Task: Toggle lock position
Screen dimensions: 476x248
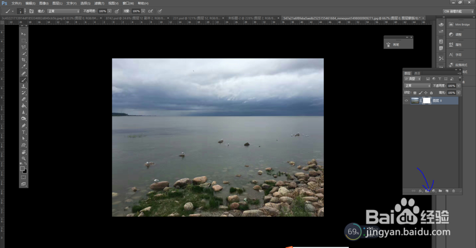Action: (x=426, y=93)
